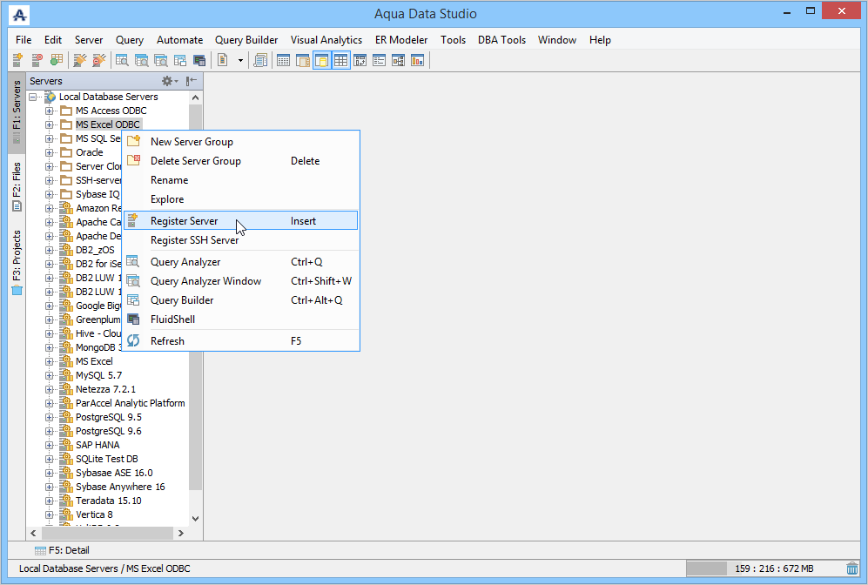This screenshot has width=868, height=585.
Task: Select the Netezza 7.2.1 server
Action: point(105,389)
